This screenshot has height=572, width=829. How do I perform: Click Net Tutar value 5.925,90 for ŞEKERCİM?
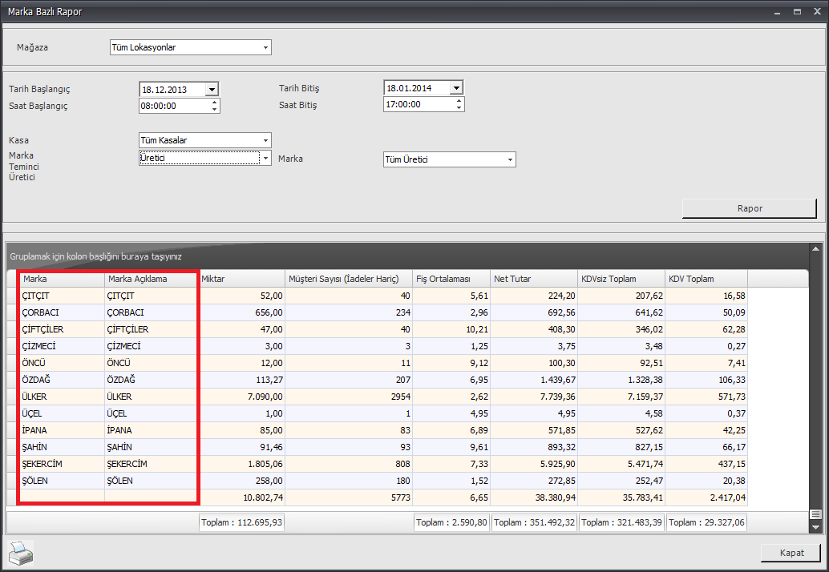[534, 465]
